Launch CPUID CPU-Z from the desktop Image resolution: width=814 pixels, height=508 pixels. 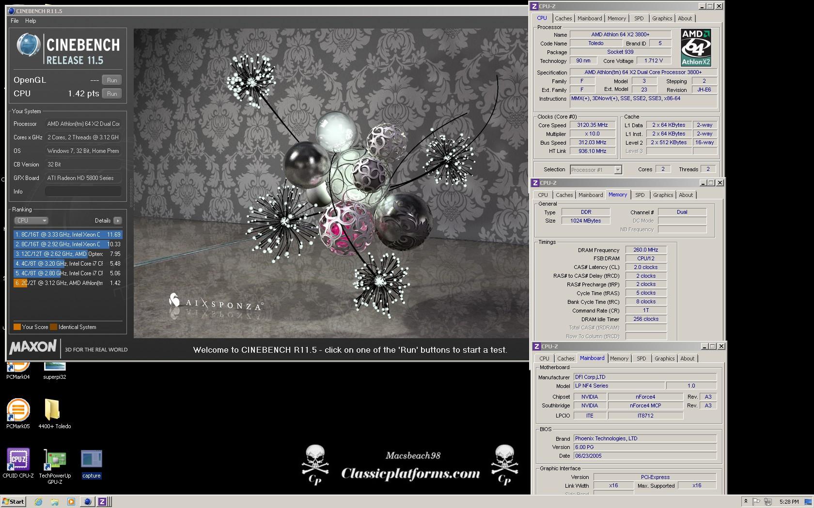coord(18,463)
